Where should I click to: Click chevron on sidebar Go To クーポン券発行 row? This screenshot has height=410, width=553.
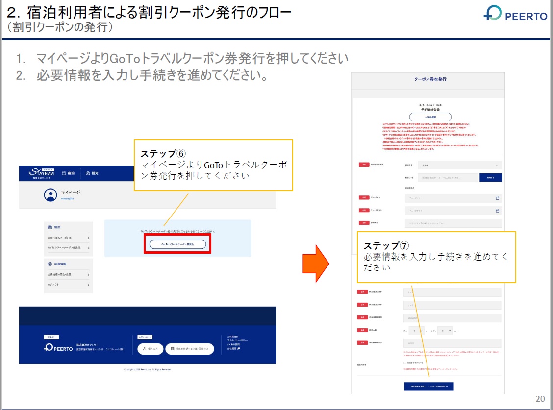coord(88,248)
